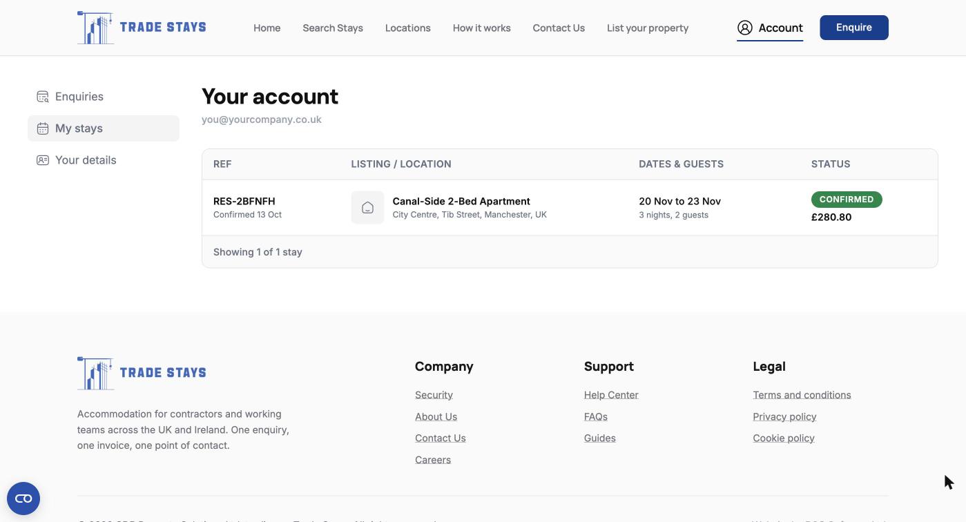The height and width of the screenshot is (522, 966).
Task: Open the Privacy policy link
Action: [784, 417]
